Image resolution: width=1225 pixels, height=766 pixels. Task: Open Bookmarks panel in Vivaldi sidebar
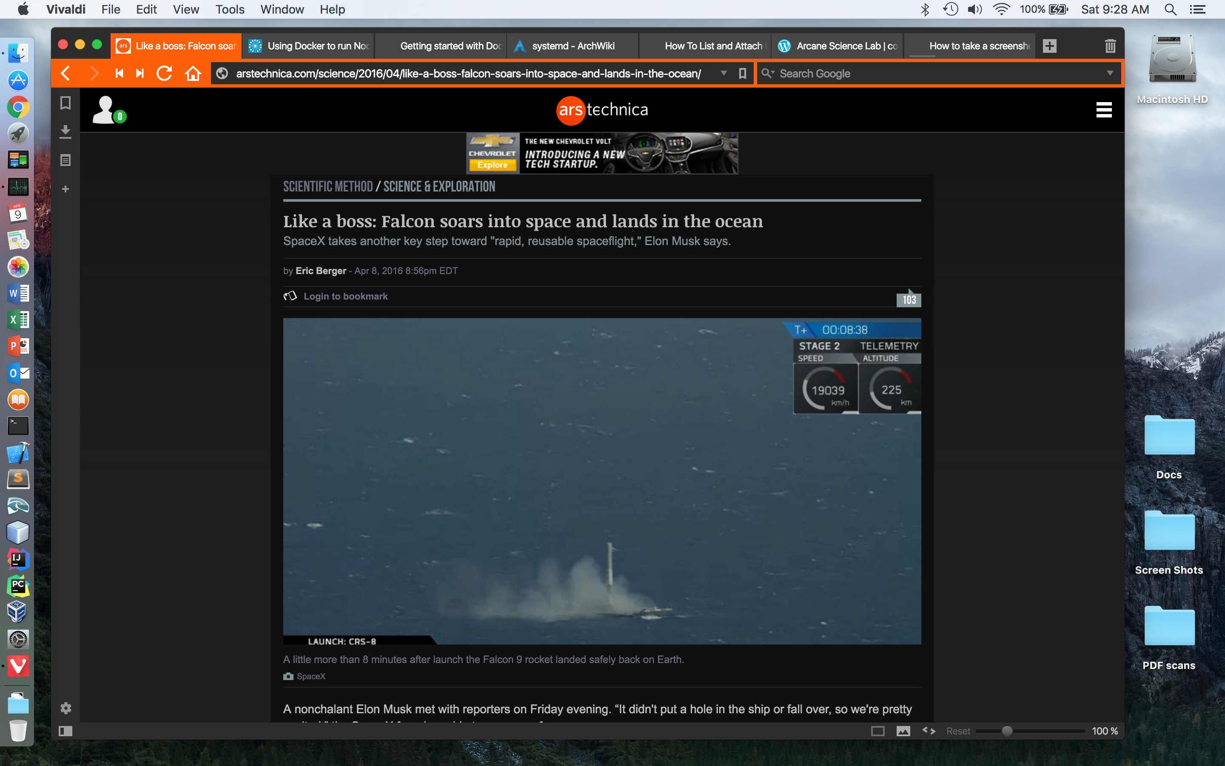[66, 103]
